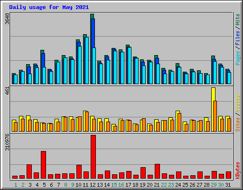
Task: Click day 7 on the x-axis
Action: (x=58, y=185)
